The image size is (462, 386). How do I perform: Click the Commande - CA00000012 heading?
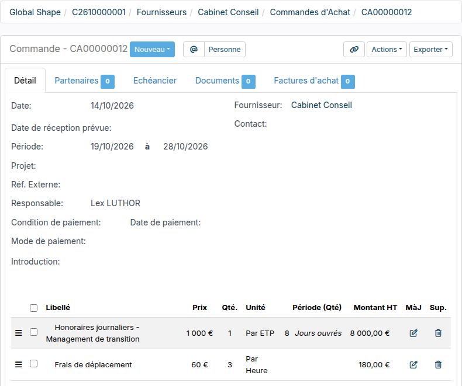click(x=68, y=49)
